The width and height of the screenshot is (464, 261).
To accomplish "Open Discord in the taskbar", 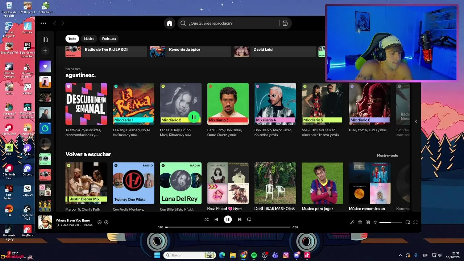I will coord(297,255).
